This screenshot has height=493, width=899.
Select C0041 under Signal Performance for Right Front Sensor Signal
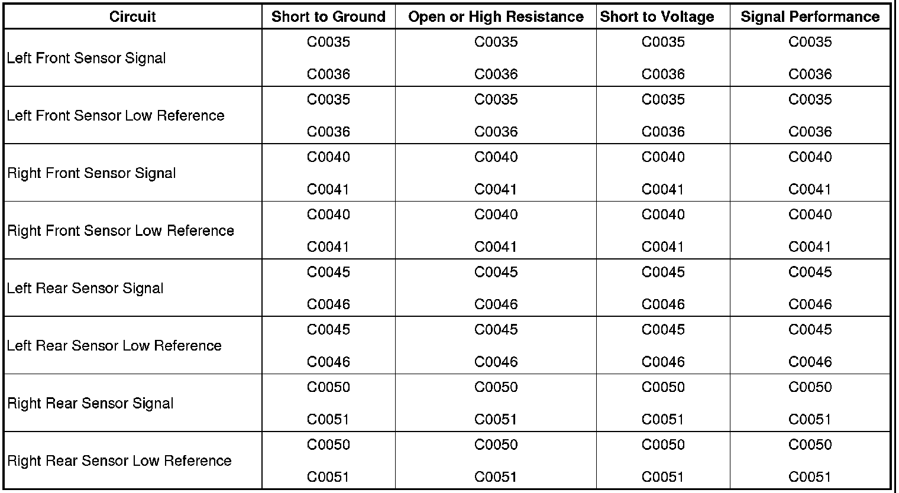[x=810, y=190]
